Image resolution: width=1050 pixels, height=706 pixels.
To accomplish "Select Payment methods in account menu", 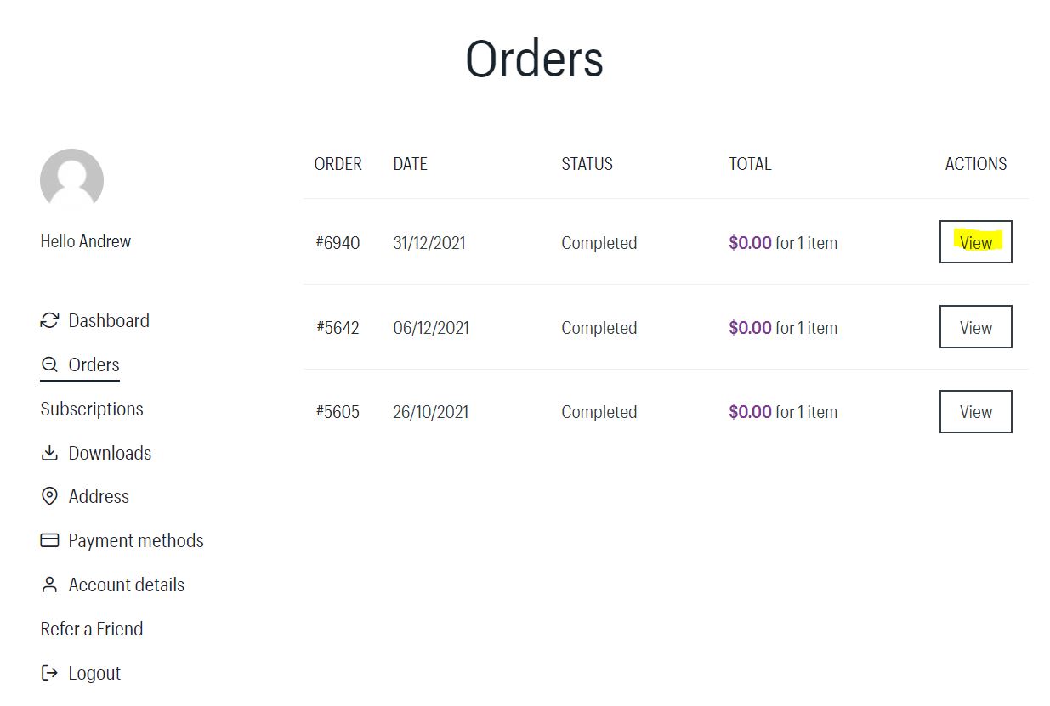I will 136,540.
